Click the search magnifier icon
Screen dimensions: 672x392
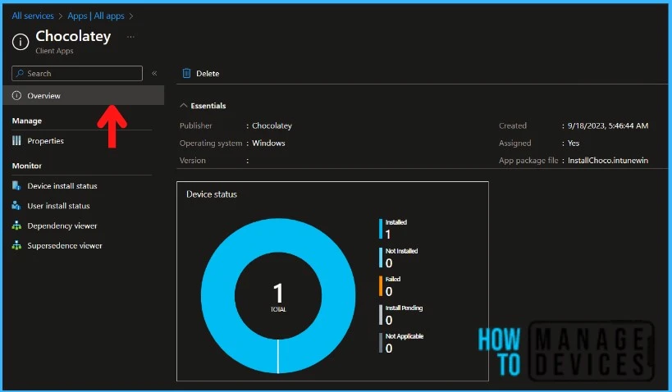pyautogui.click(x=20, y=73)
